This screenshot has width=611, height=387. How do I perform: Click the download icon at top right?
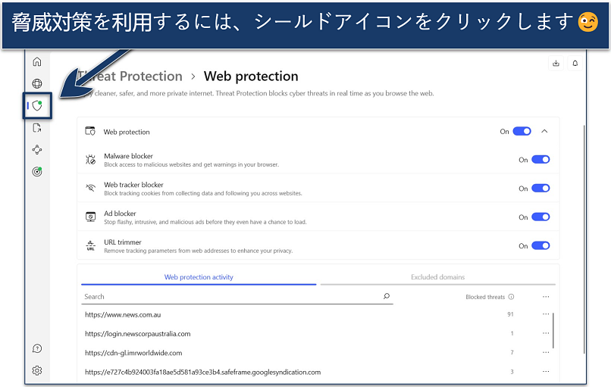click(x=556, y=63)
